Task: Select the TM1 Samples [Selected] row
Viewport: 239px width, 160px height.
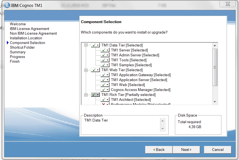Action: (131, 65)
